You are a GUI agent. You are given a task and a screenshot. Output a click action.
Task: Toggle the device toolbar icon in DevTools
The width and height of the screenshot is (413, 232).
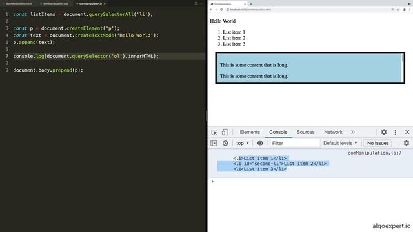(x=225, y=132)
